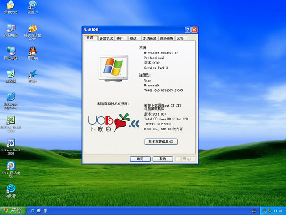Screen dimensions: 286x215
Task: Select the Office Excel 2003 shortcut
Action: tap(11, 124)
